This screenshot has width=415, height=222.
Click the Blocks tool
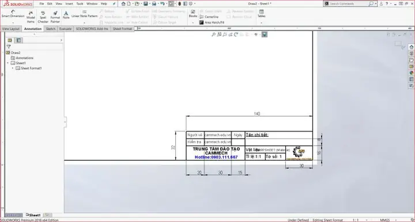click(193, 14)
